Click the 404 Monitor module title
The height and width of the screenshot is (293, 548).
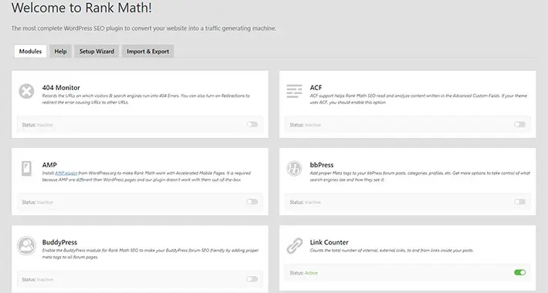click(61, 88)
